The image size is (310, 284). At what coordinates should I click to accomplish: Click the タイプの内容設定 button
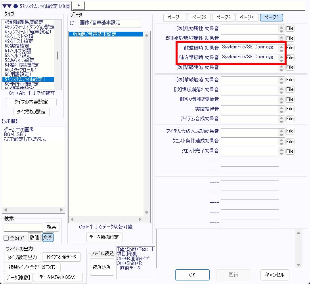coord(31,102)
